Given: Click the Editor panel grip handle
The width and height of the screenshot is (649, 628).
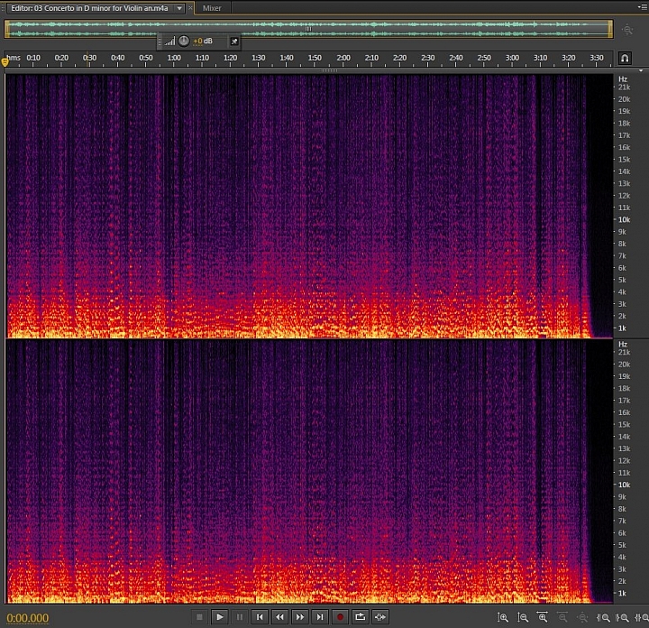Looking at the screenshot, I should click(3, 8).
